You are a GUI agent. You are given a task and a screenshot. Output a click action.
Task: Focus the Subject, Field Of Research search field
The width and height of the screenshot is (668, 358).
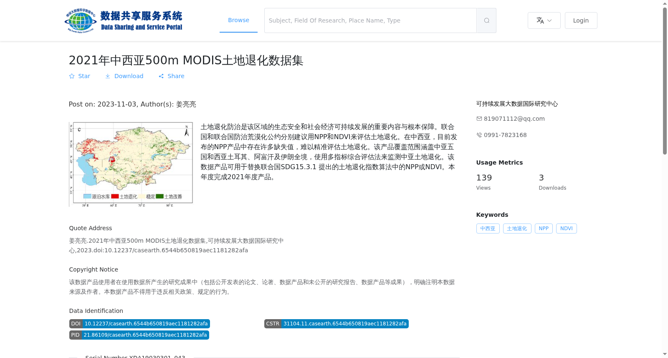tap(370, 20)
